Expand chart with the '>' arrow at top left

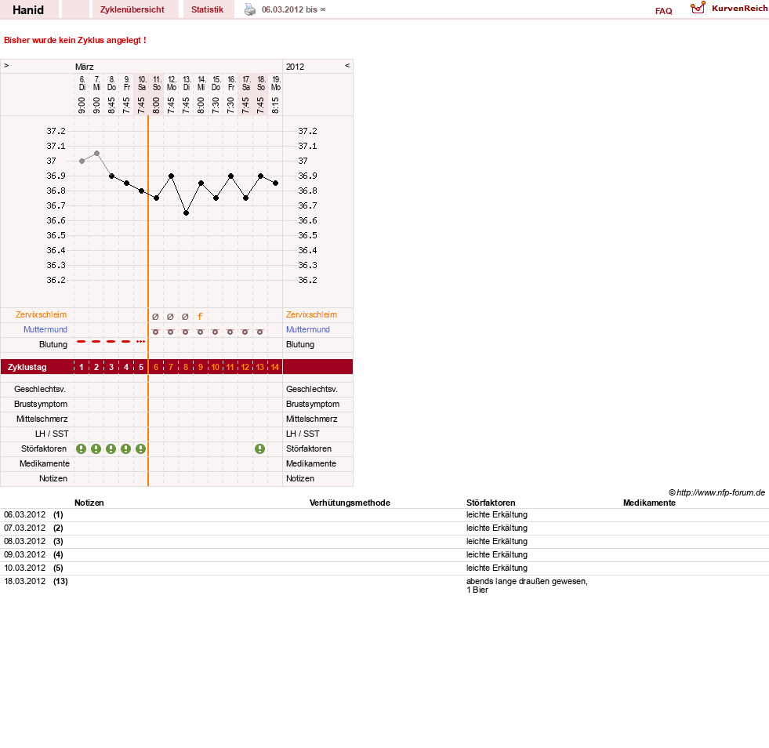coord(6,65)
